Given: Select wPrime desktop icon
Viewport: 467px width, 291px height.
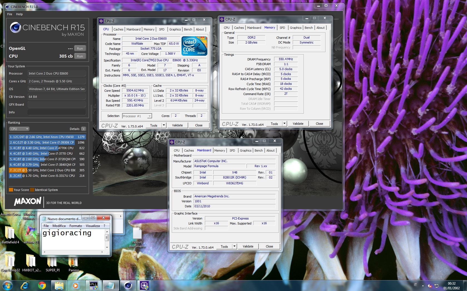Looking at the screenshot, I should click(x=31, y=235).
